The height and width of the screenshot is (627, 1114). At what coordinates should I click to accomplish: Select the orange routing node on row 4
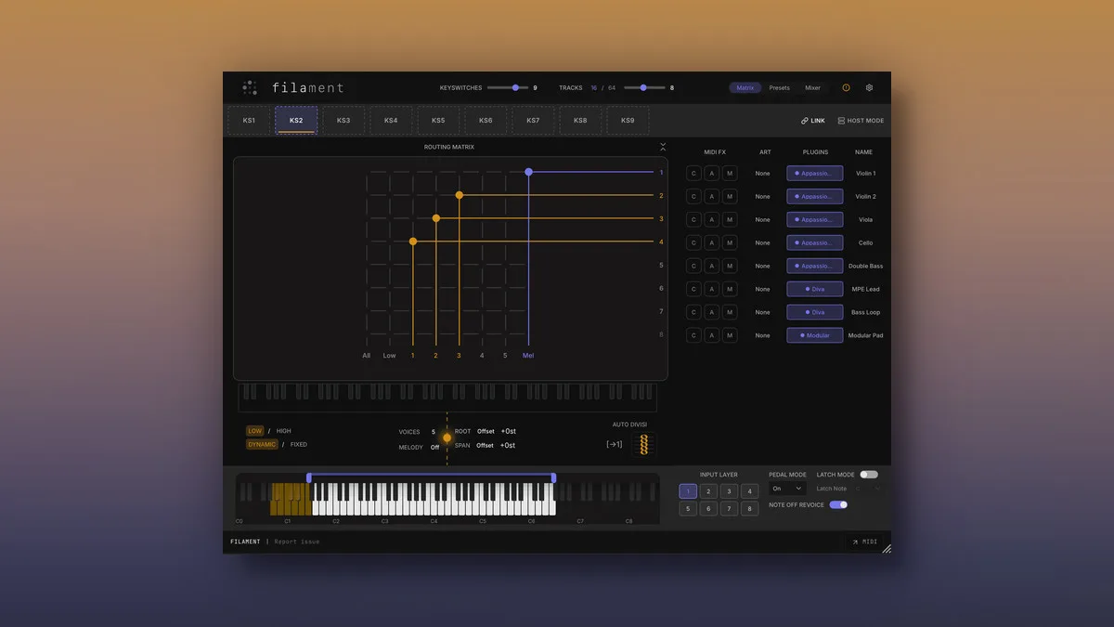tap(413, 242)
